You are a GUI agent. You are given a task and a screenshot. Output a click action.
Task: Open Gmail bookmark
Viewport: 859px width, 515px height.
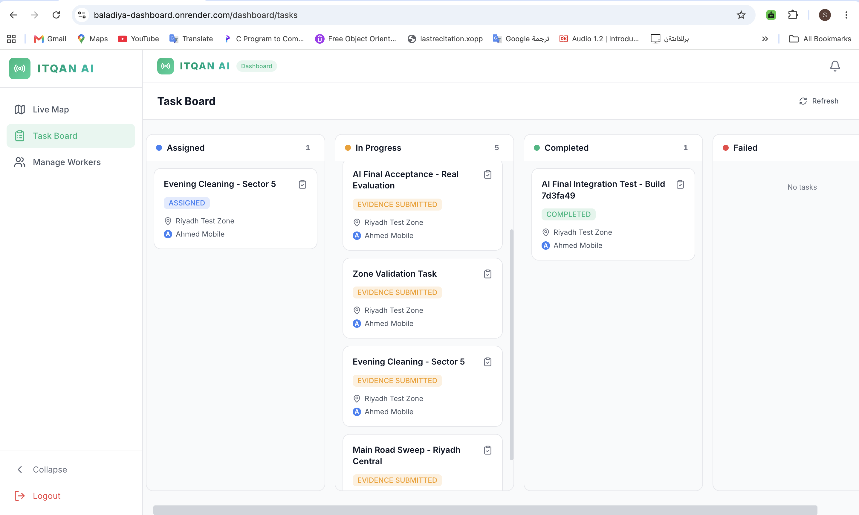click(50, 39)
